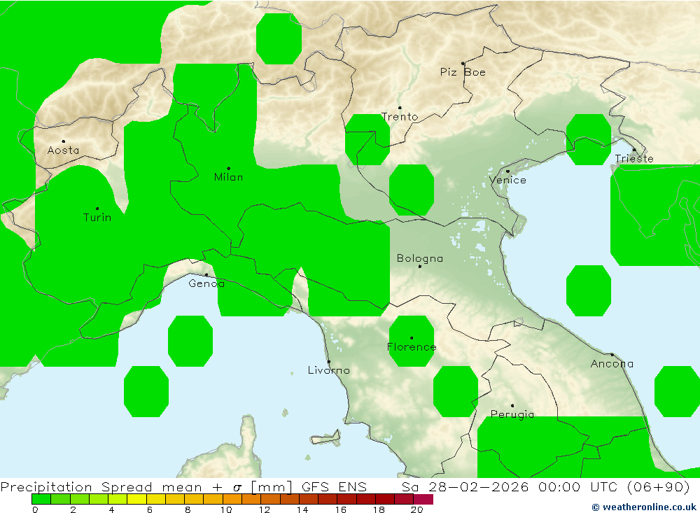Click the Florence city label
The image size is (700, 513).
tap(411, 347)
